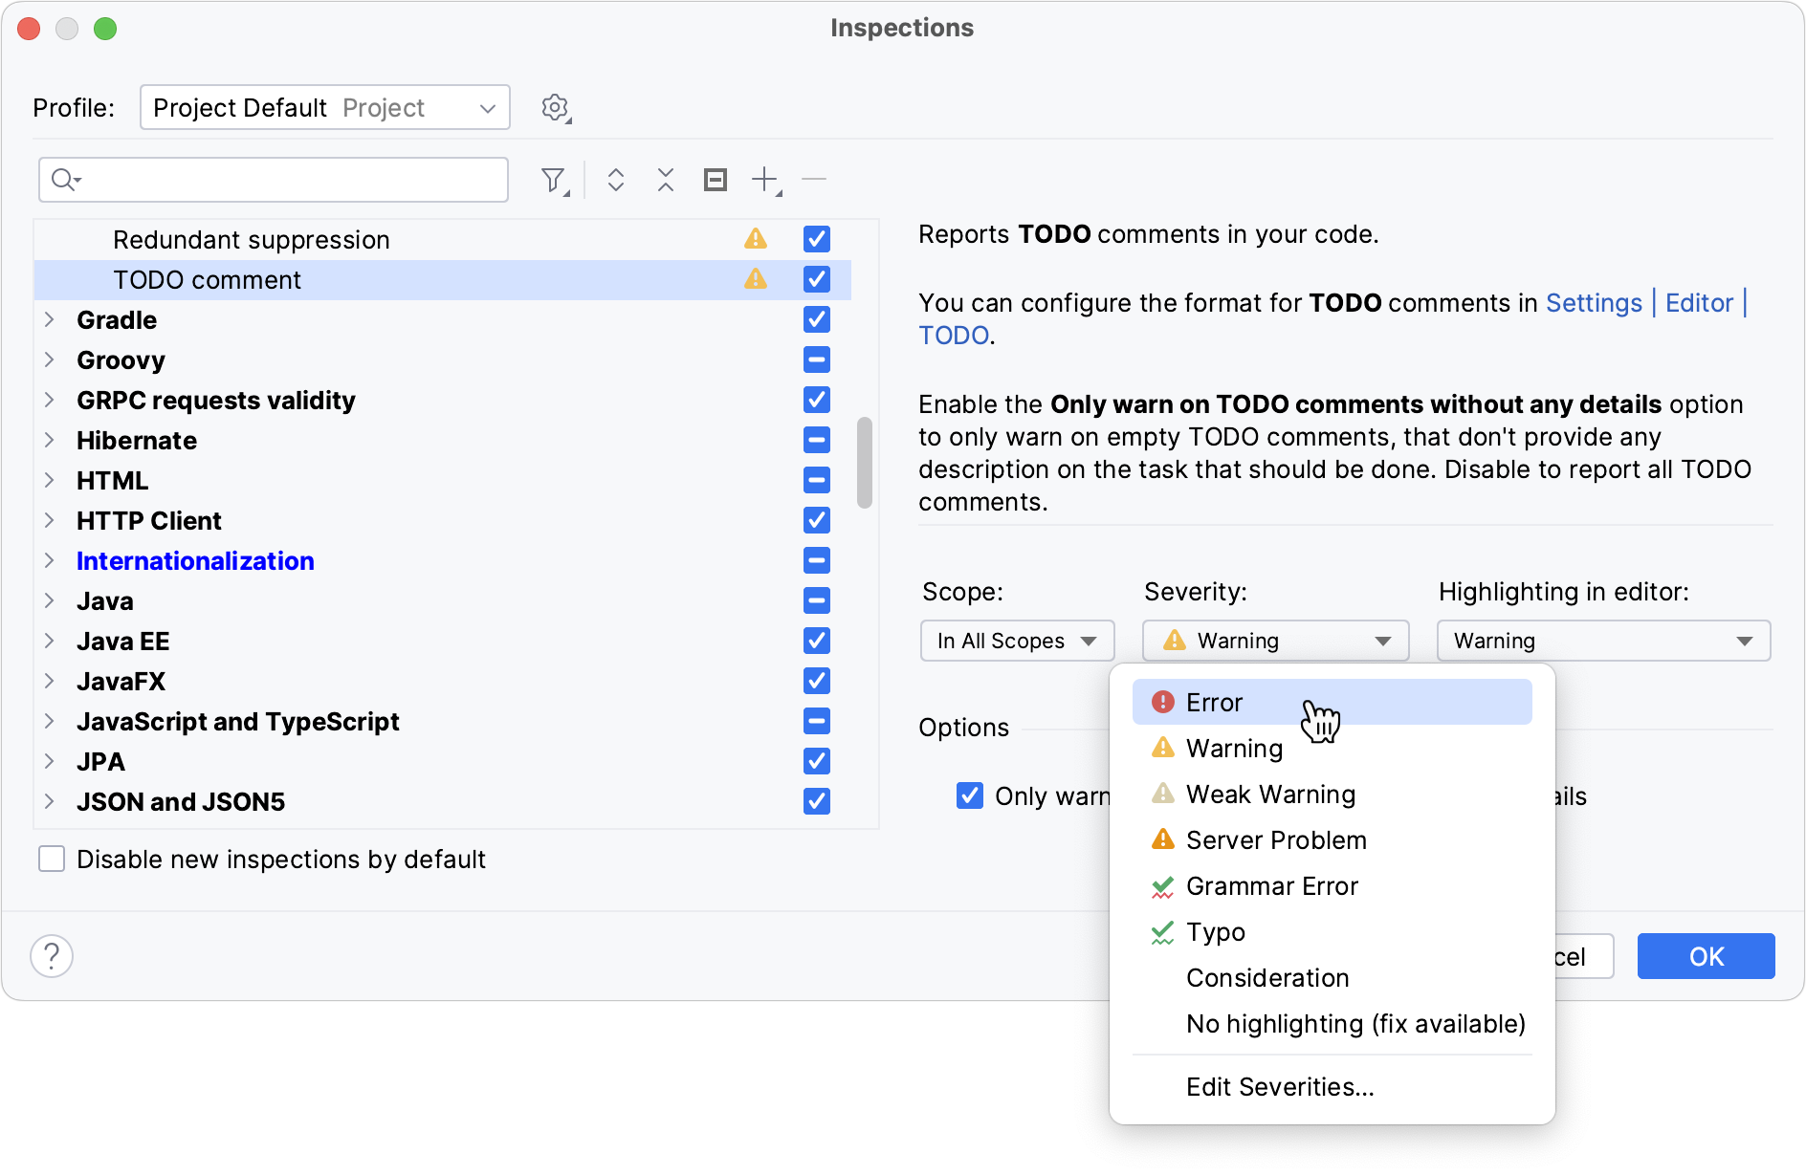Expand the JavaScript and TypeScript group

tap(49, 721)
